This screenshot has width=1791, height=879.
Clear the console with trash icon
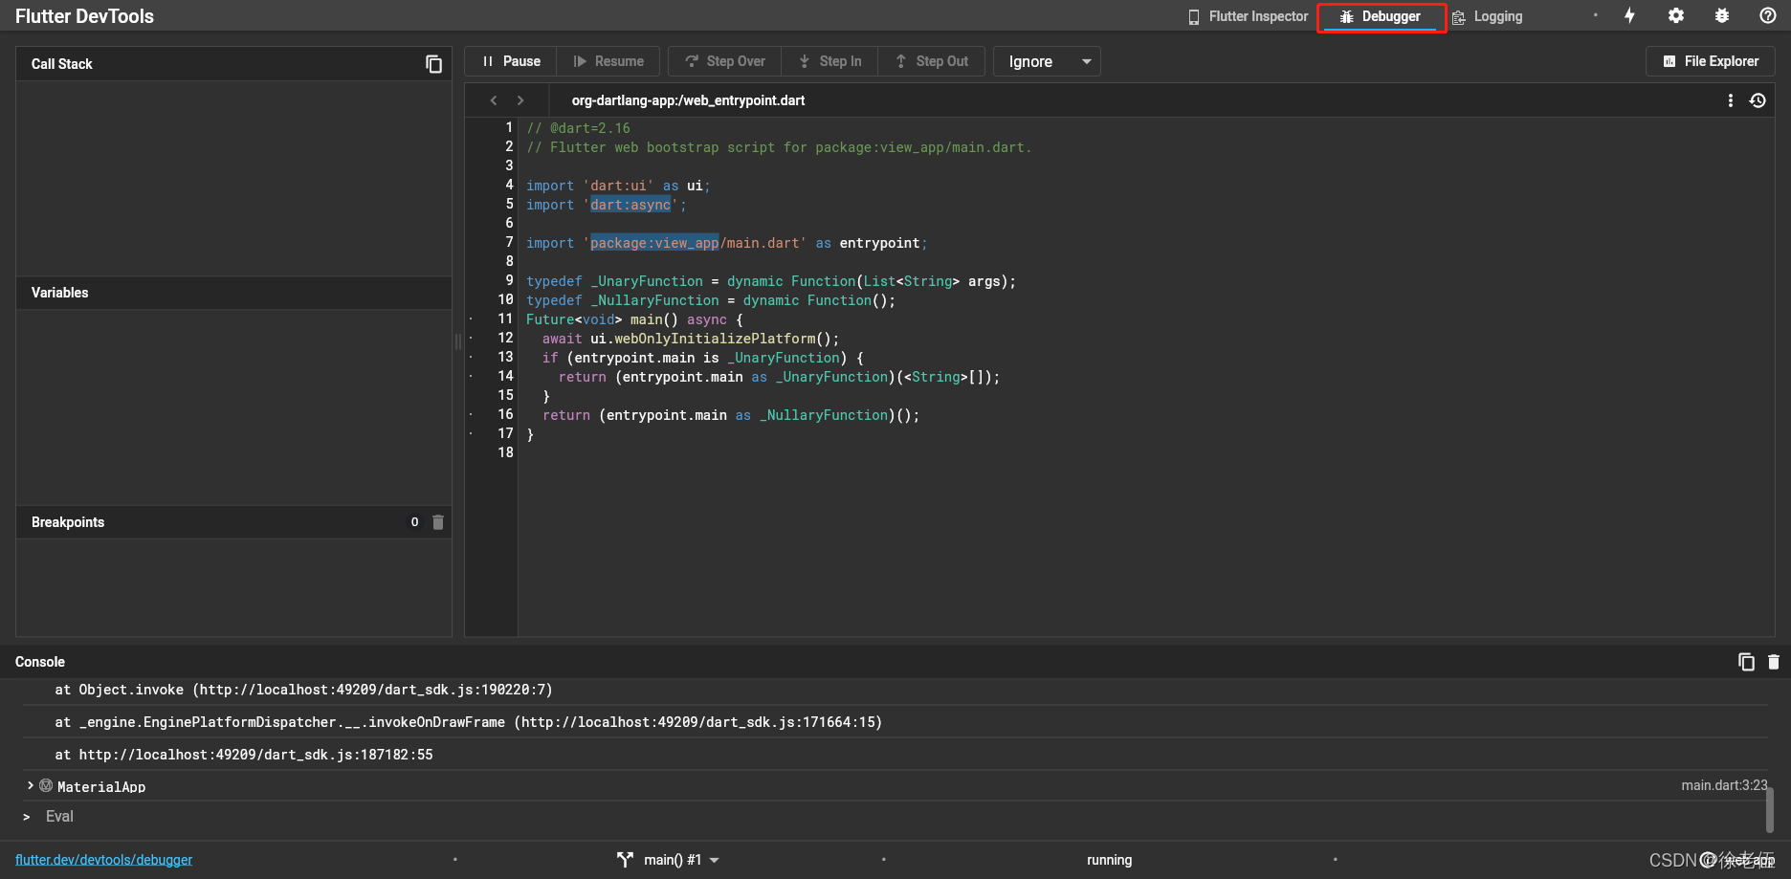click(1773, 662)
